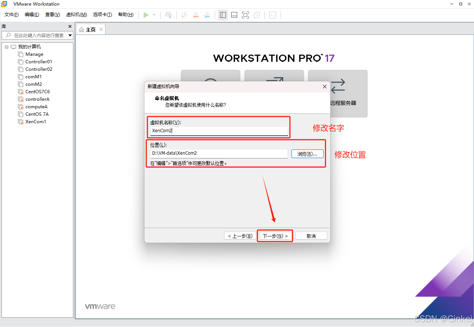474x327 pixels.
Task: Click the 位置 path input field
Action: click(x=219, y=153)
